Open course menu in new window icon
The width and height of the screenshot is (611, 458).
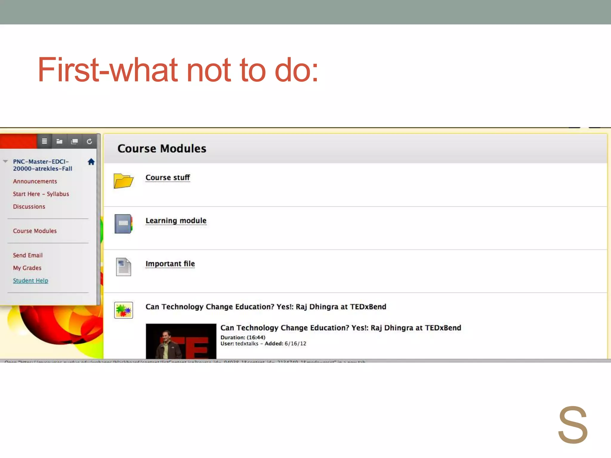(74, 141)
